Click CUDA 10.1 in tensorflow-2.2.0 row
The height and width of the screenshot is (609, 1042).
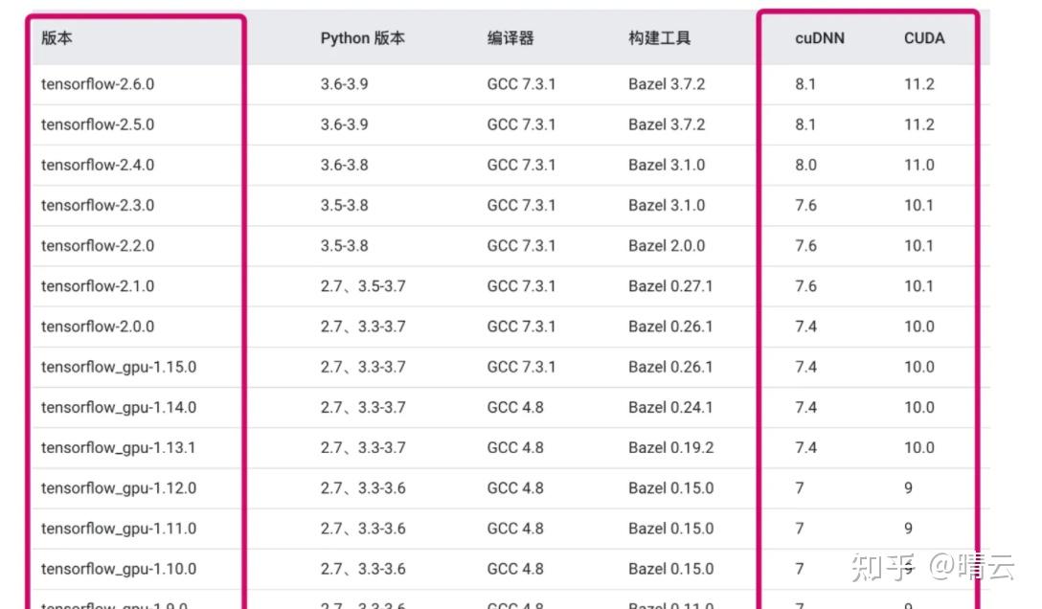point(918,246)
